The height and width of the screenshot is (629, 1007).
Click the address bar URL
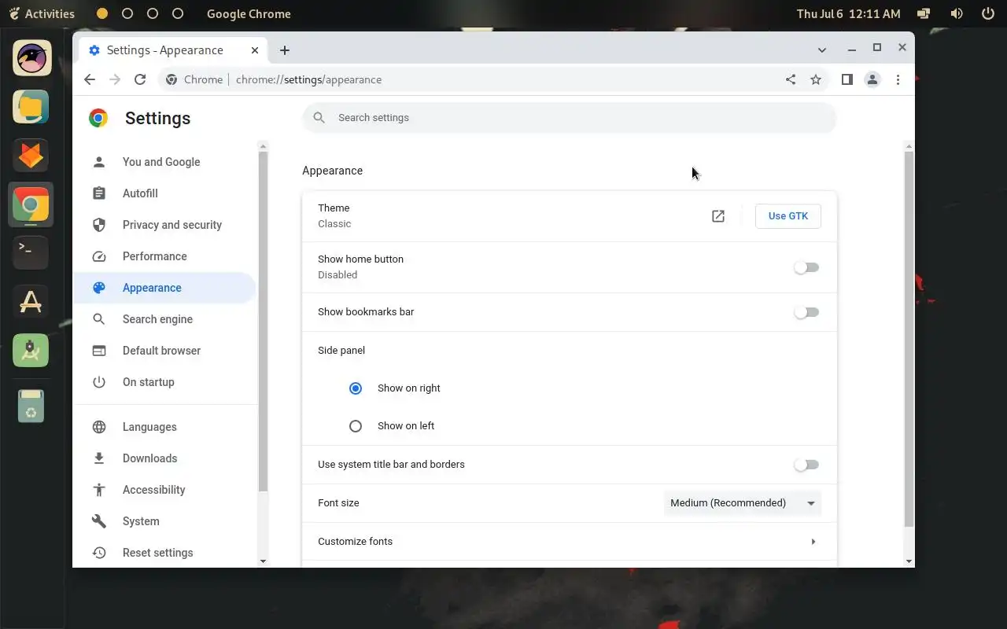[x=308, y=79]
